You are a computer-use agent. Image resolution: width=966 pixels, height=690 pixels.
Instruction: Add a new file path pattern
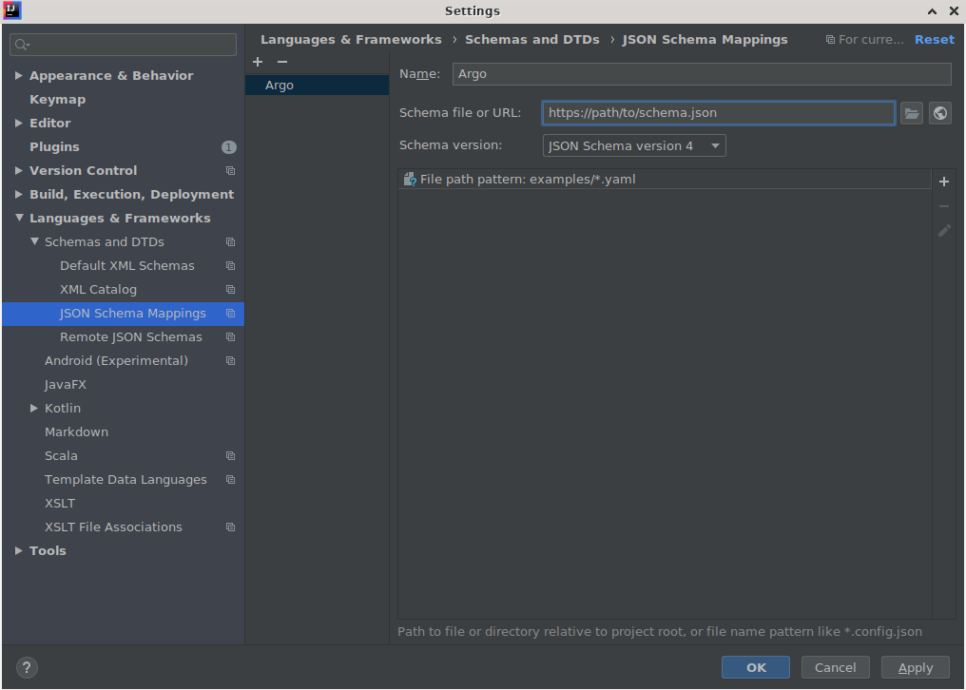click(943, 182)
